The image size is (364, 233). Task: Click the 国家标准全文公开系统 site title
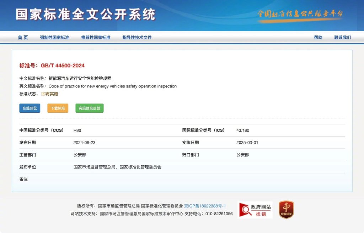[85, 14]
